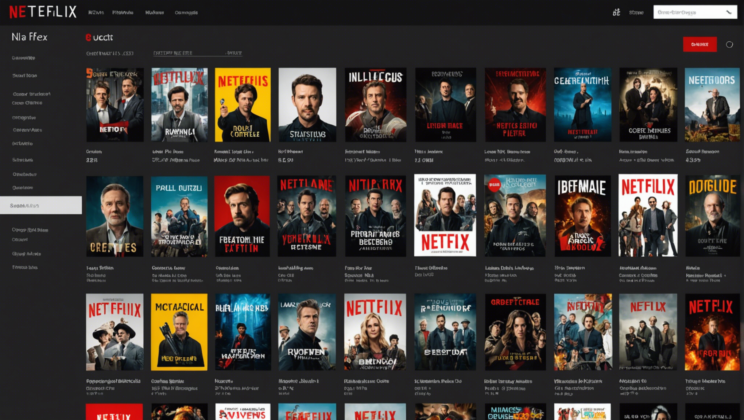744x420 pixels.
Task: Click inside the white header search field
Action: coord(695,12)
